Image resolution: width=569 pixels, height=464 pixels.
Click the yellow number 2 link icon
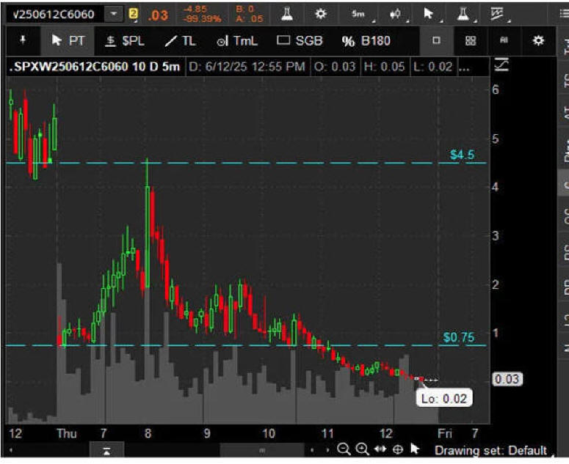pyautogui.click(x=133, y=14)
